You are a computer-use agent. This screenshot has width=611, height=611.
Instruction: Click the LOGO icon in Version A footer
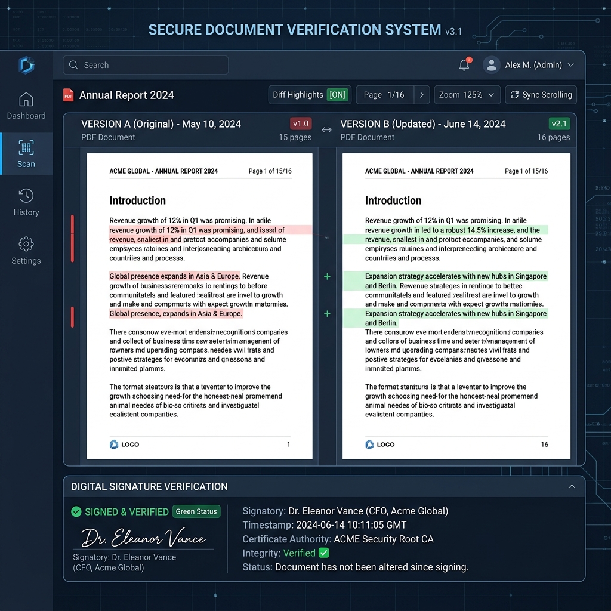coord(114,444)
